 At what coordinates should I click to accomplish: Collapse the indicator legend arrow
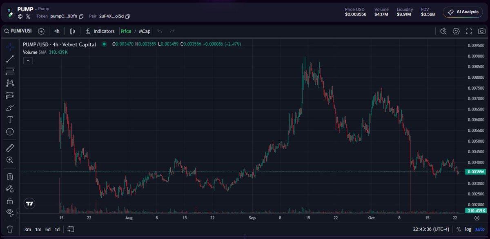[28, 60]
